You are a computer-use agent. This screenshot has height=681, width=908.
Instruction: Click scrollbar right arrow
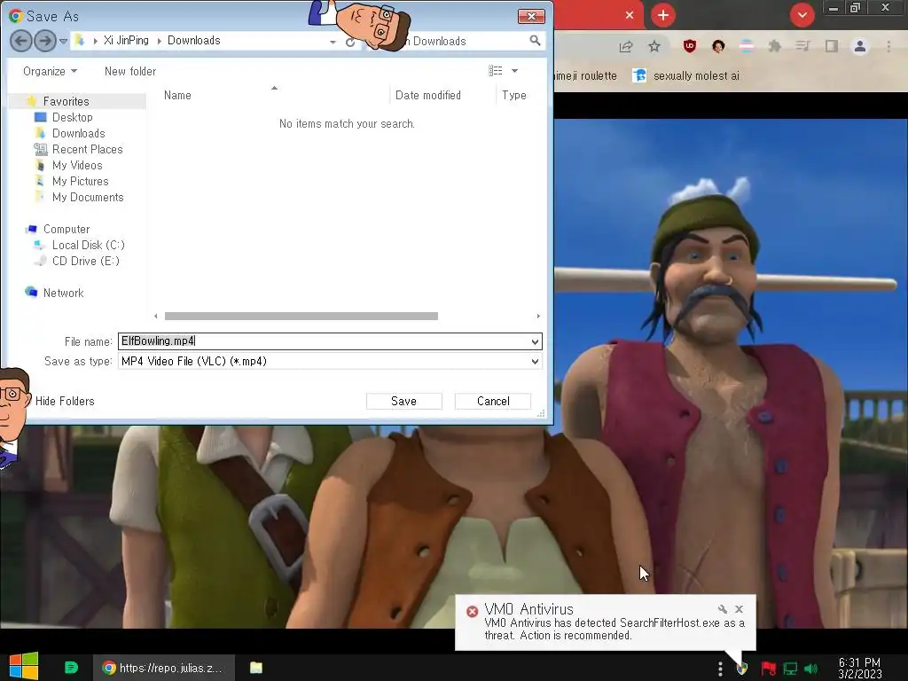(x=538, y=317)
